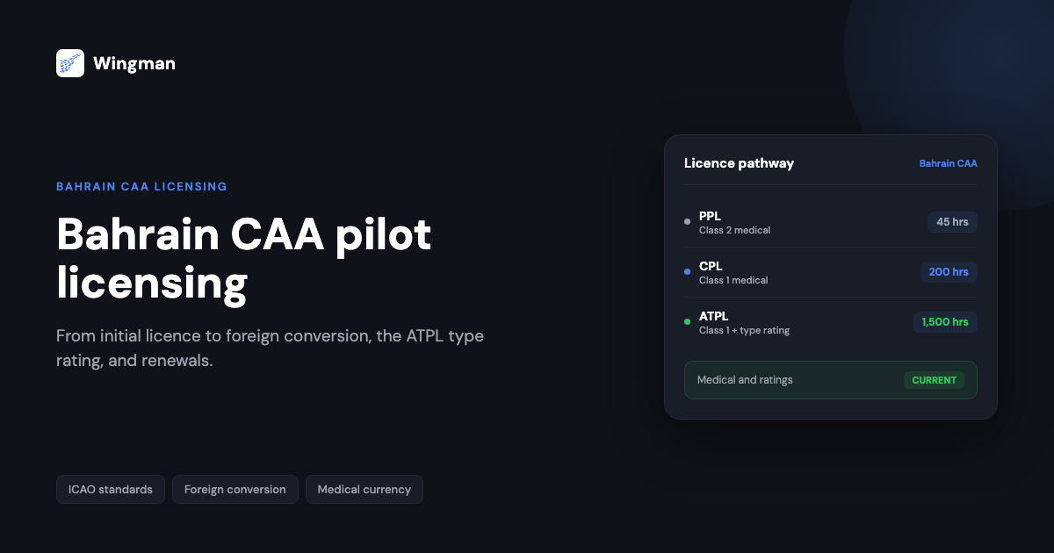Image resolution: width=1054 pixels, height=553 pixels.
Task: Select the CPL Class 1 medical row
Action: [831, 272]
